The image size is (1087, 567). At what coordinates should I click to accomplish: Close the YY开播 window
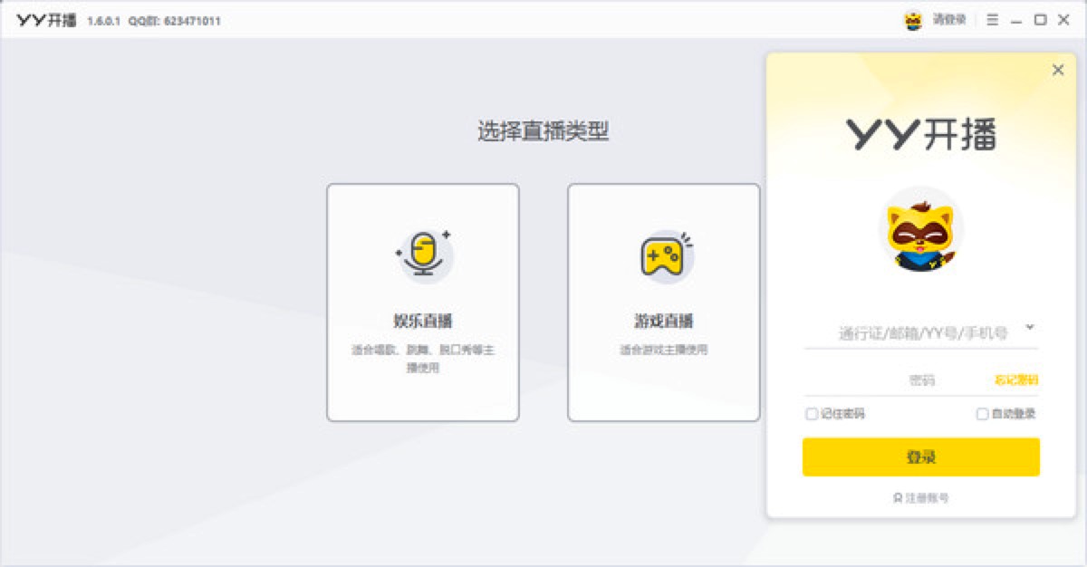[1064, 20]
